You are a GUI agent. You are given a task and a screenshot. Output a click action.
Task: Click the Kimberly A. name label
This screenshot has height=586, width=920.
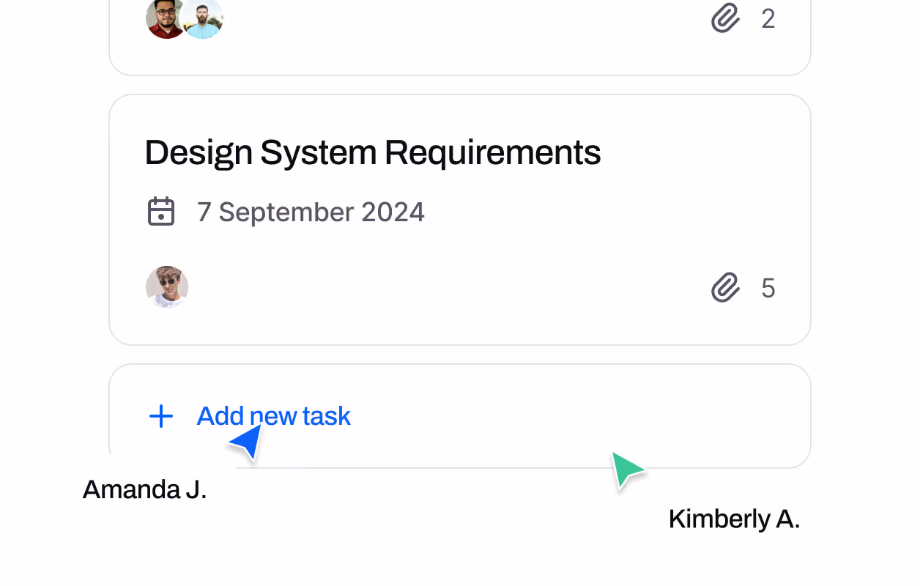(733, 519)
